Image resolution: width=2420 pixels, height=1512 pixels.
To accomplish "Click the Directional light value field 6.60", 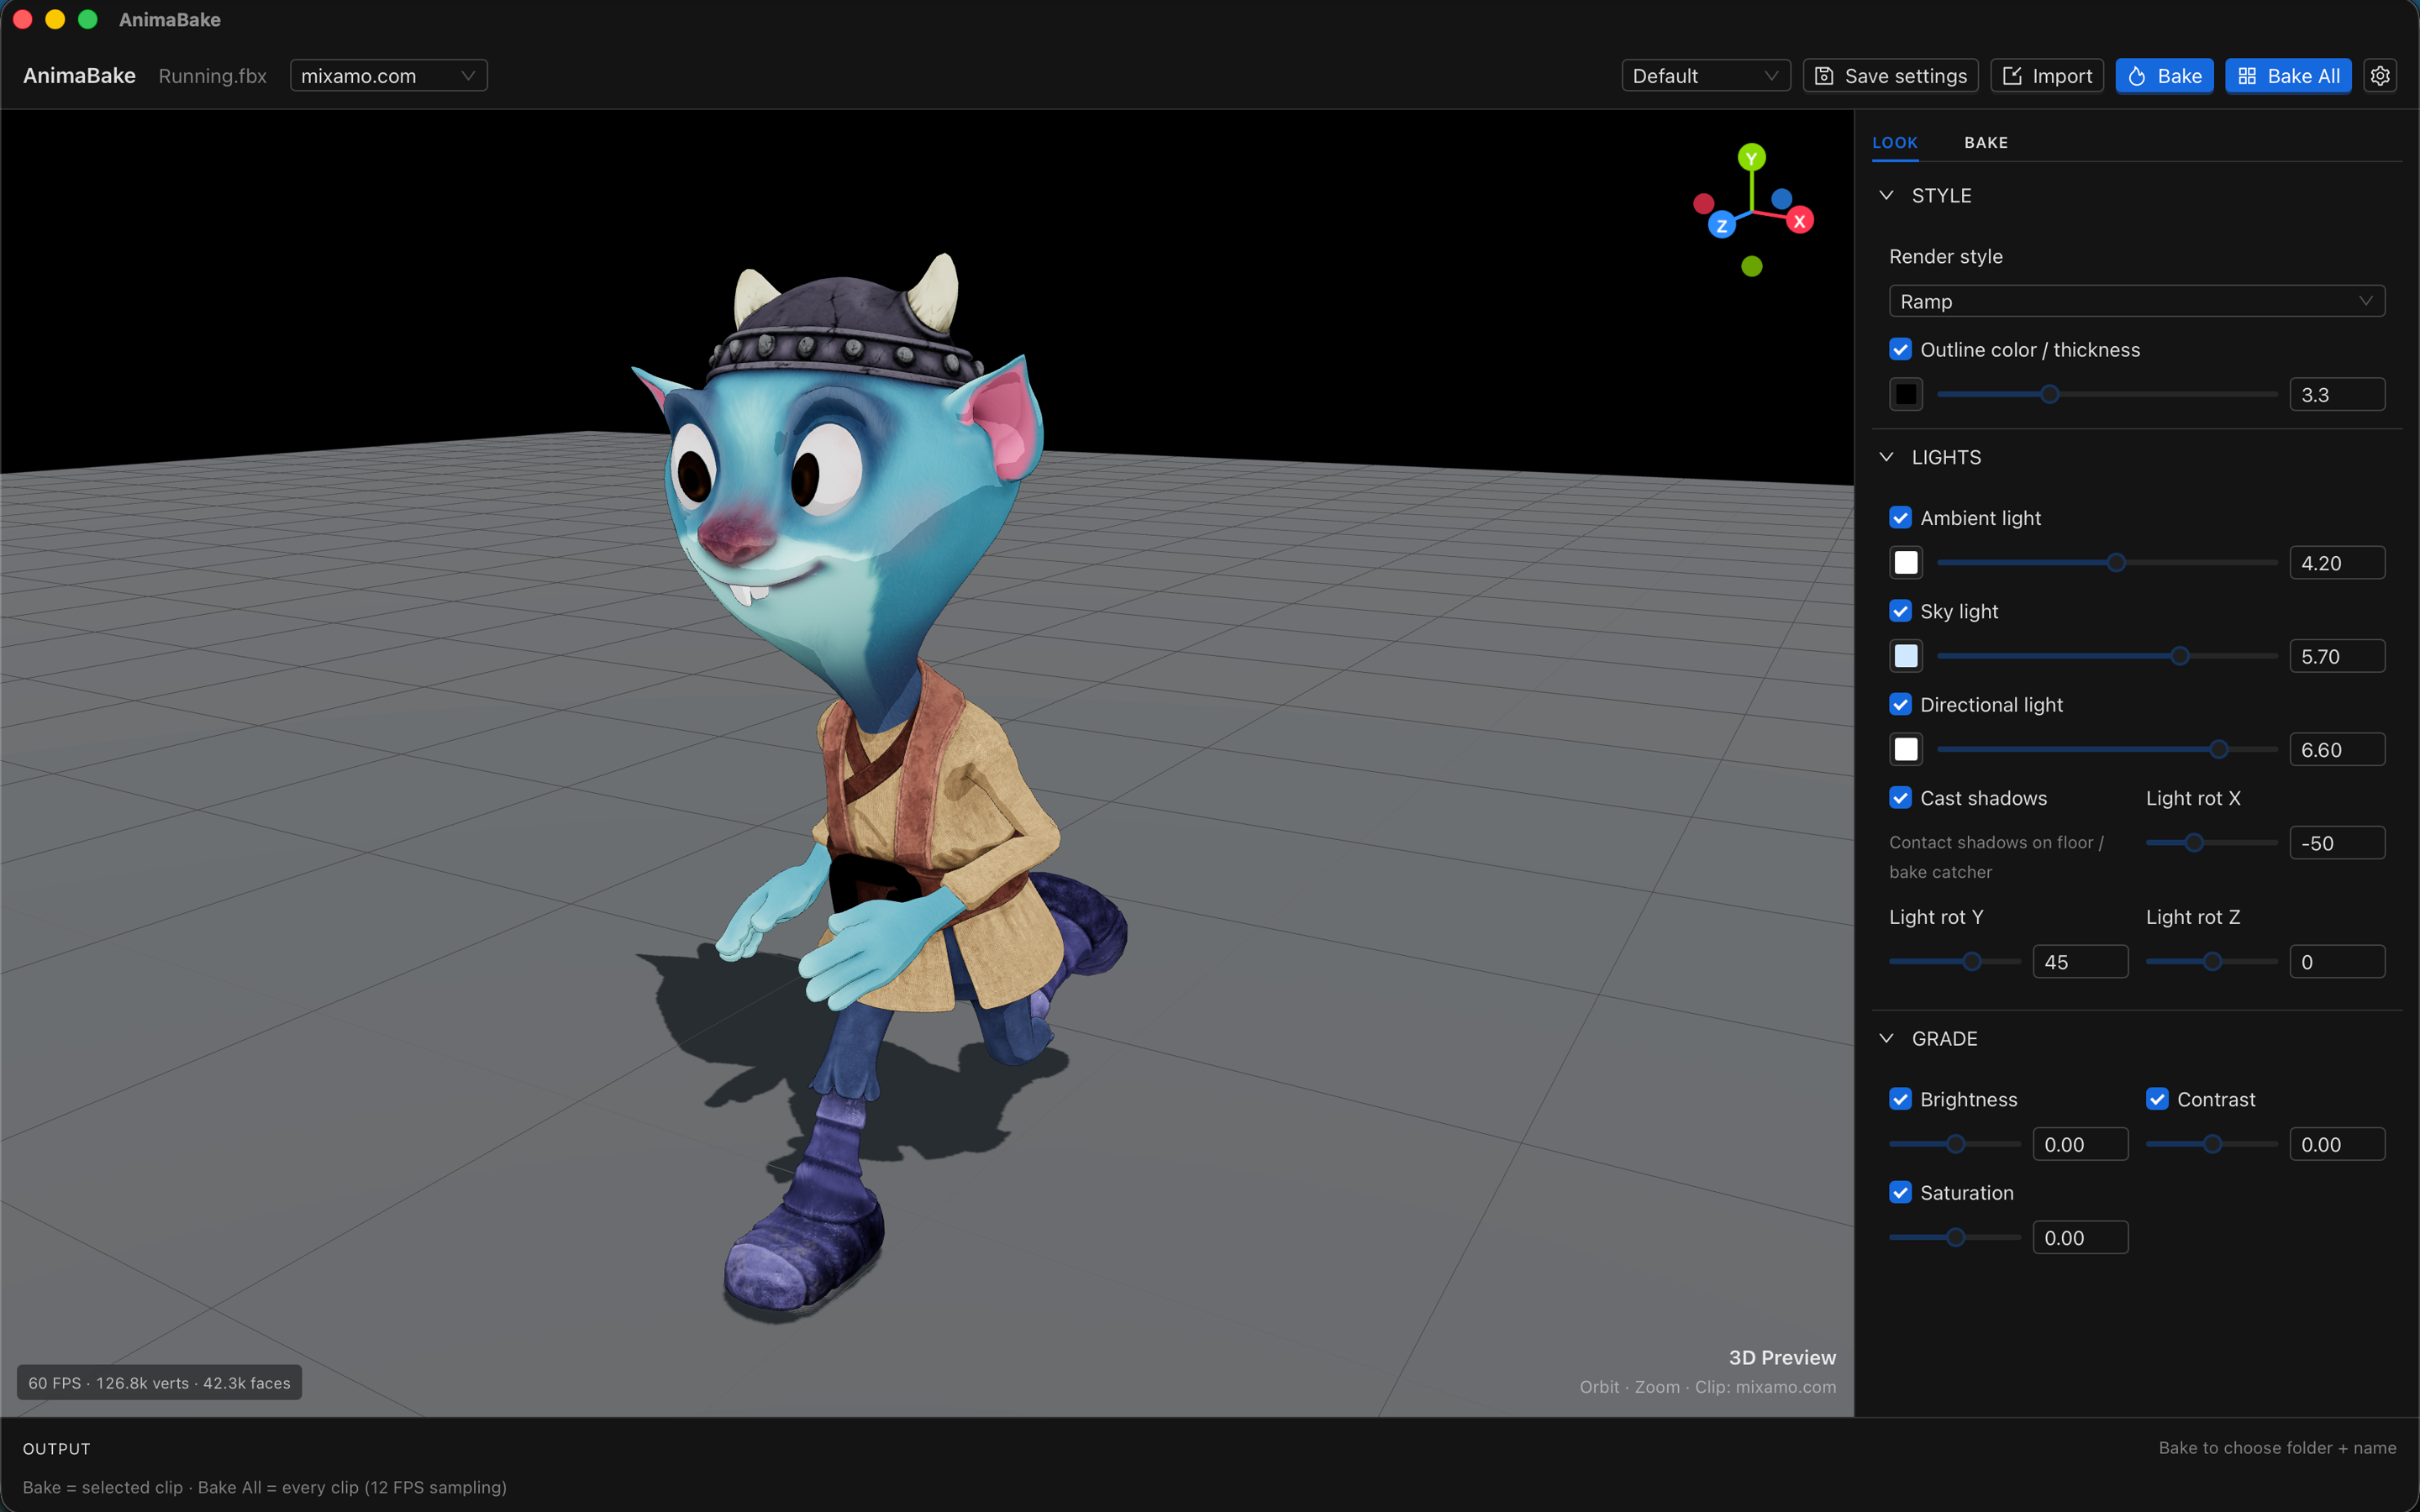I will [2337, 750].
